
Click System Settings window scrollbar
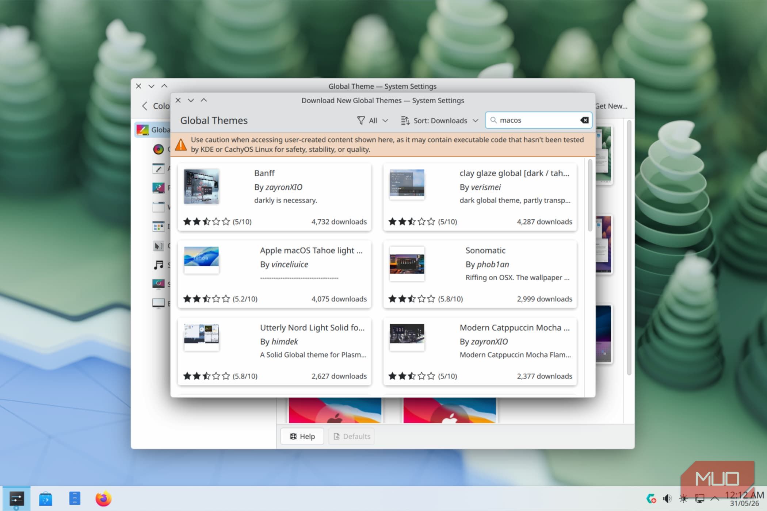[629, 248]
